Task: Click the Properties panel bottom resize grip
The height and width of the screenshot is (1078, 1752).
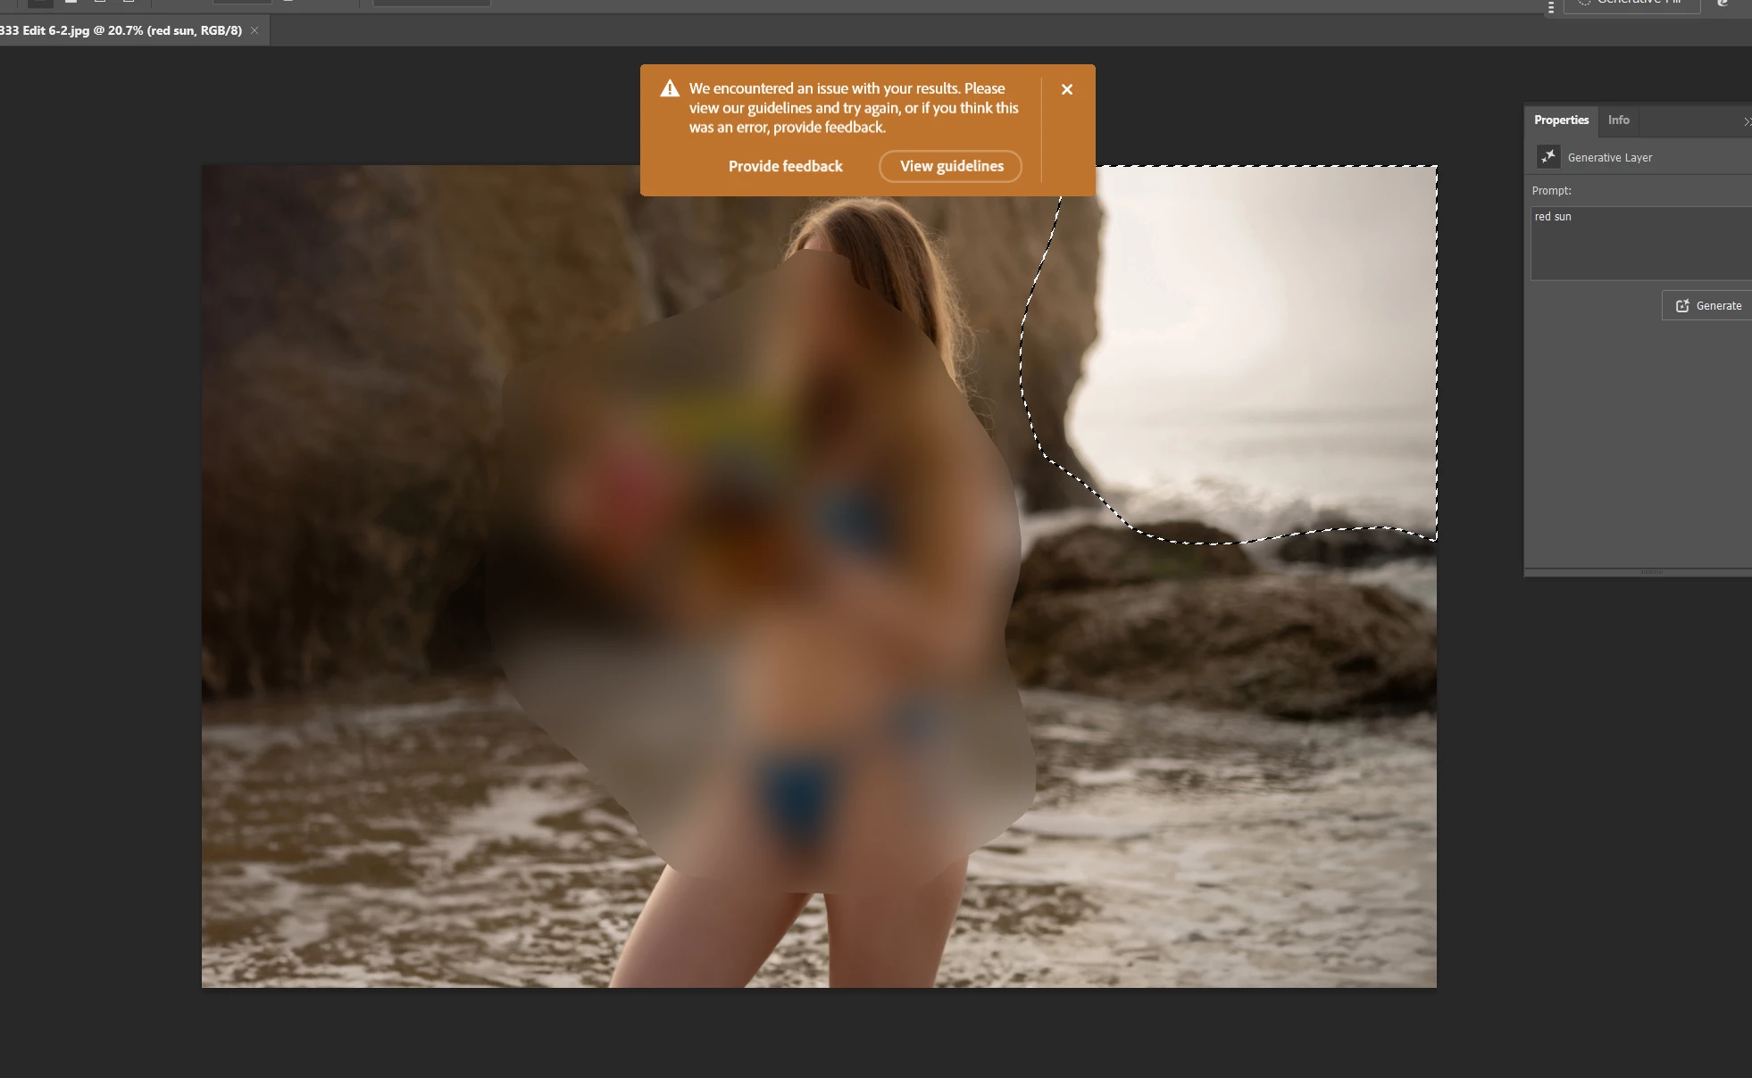Action: 1650,572
